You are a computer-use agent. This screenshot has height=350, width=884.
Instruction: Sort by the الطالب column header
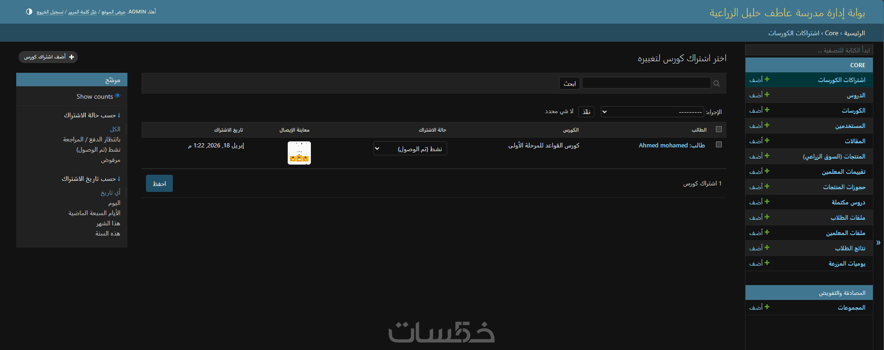[699, 130]
